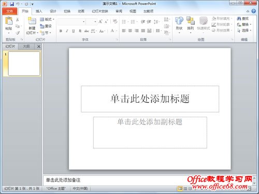This screenshot has width=259, height=194.
Task: Select the Format Painter brush icon
Action: coord(18,33)
